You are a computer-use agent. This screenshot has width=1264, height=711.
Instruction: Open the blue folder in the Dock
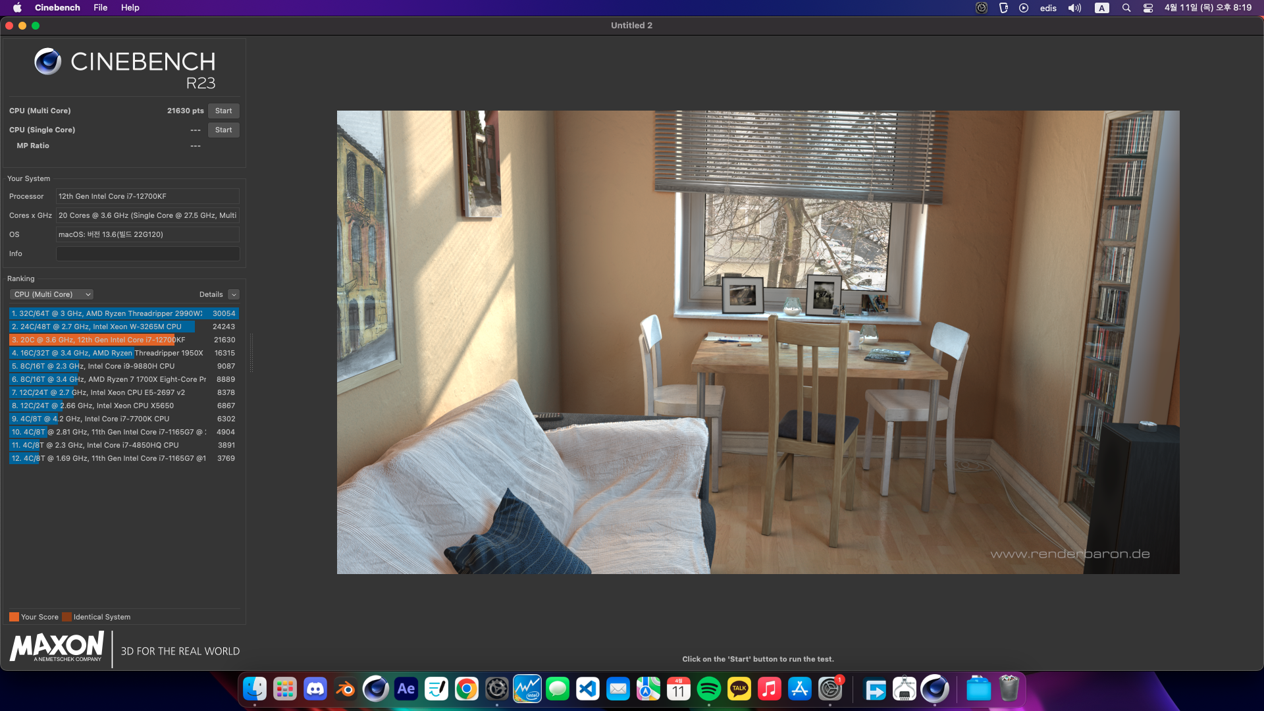point(979,689)
